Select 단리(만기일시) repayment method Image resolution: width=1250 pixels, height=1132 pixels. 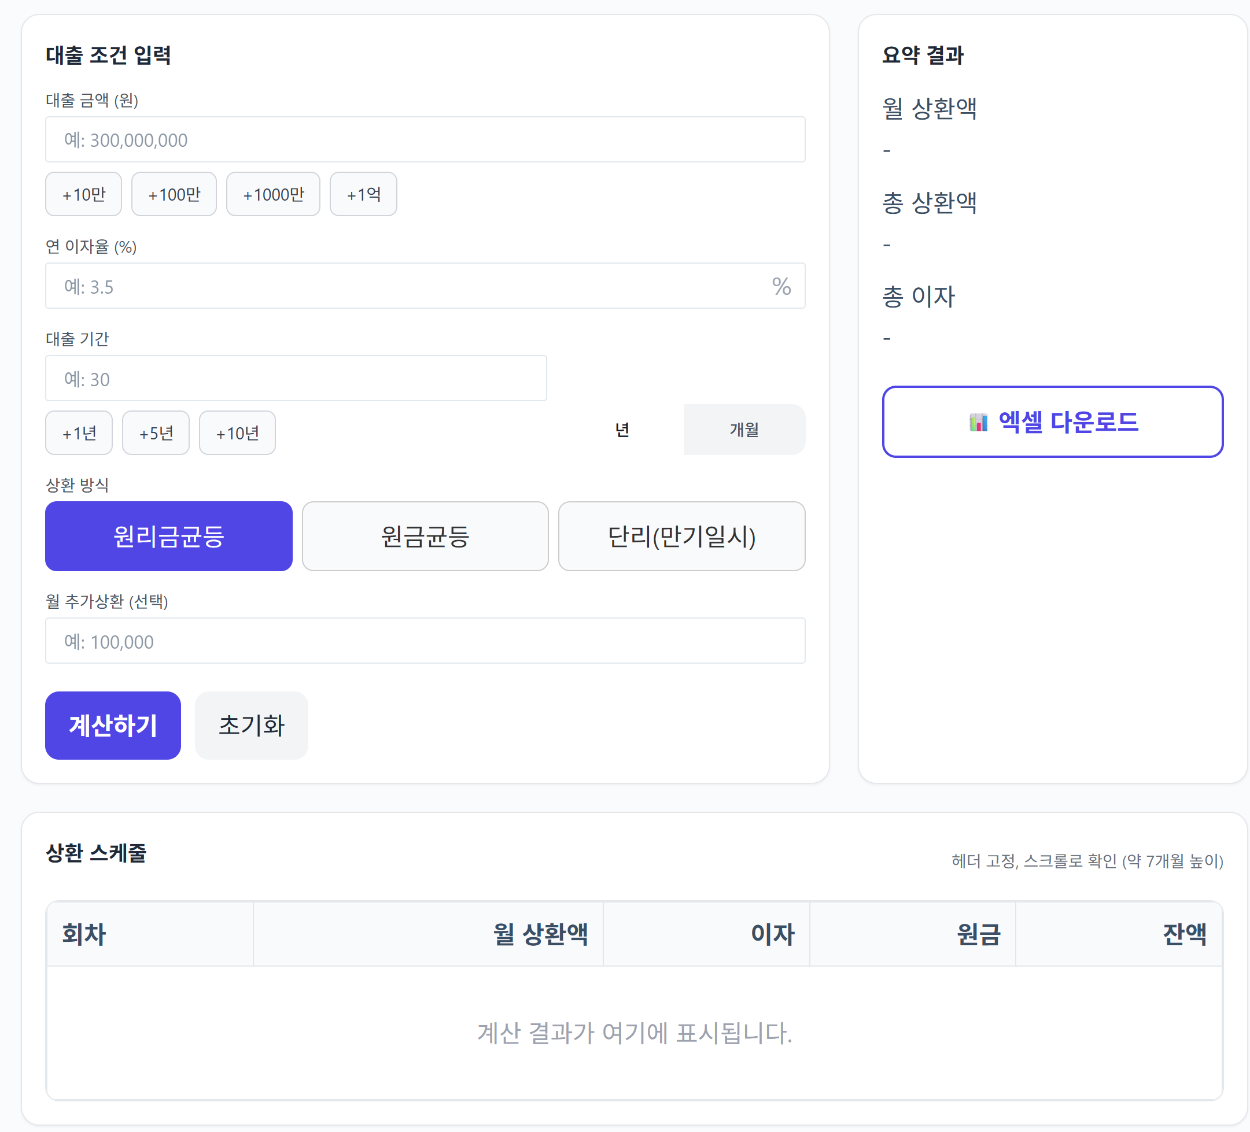click(681, 536)
